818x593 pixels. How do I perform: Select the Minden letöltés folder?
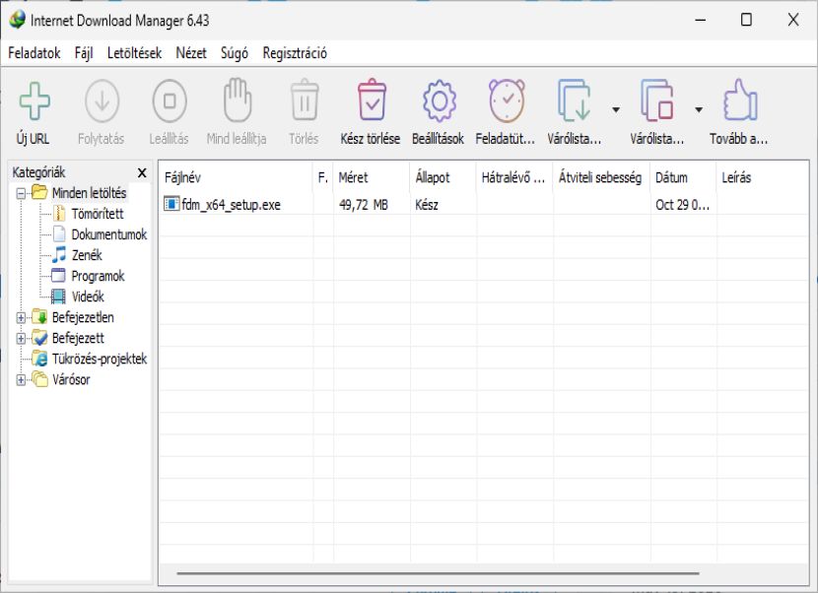tap(89, 193)
